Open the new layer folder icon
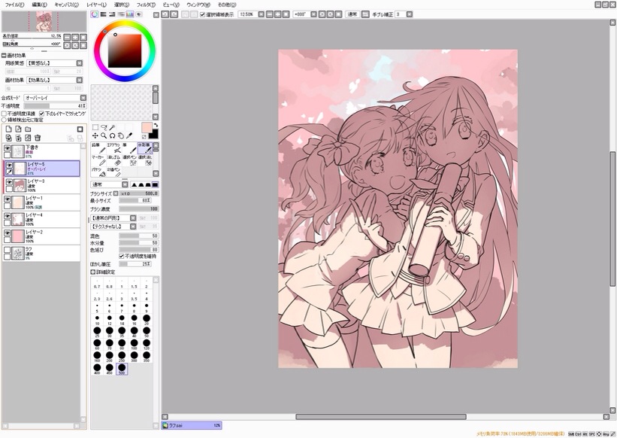 [28, 129]
